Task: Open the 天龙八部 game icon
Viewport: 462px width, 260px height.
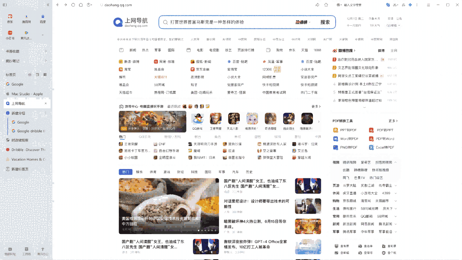Action: [234, 118]
